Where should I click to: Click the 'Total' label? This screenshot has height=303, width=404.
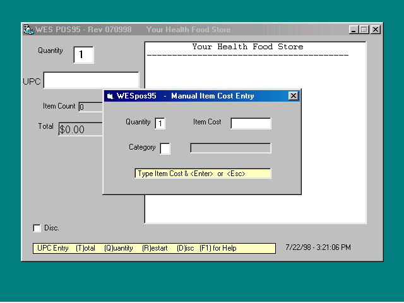(45, 126)
